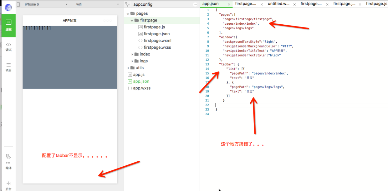Open the wifi network dropdown
The width and height of the screenshot is (388, 191).
[98, 4]
